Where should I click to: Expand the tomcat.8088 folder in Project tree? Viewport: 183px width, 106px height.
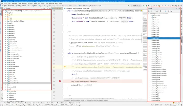[x=6, y=87]
